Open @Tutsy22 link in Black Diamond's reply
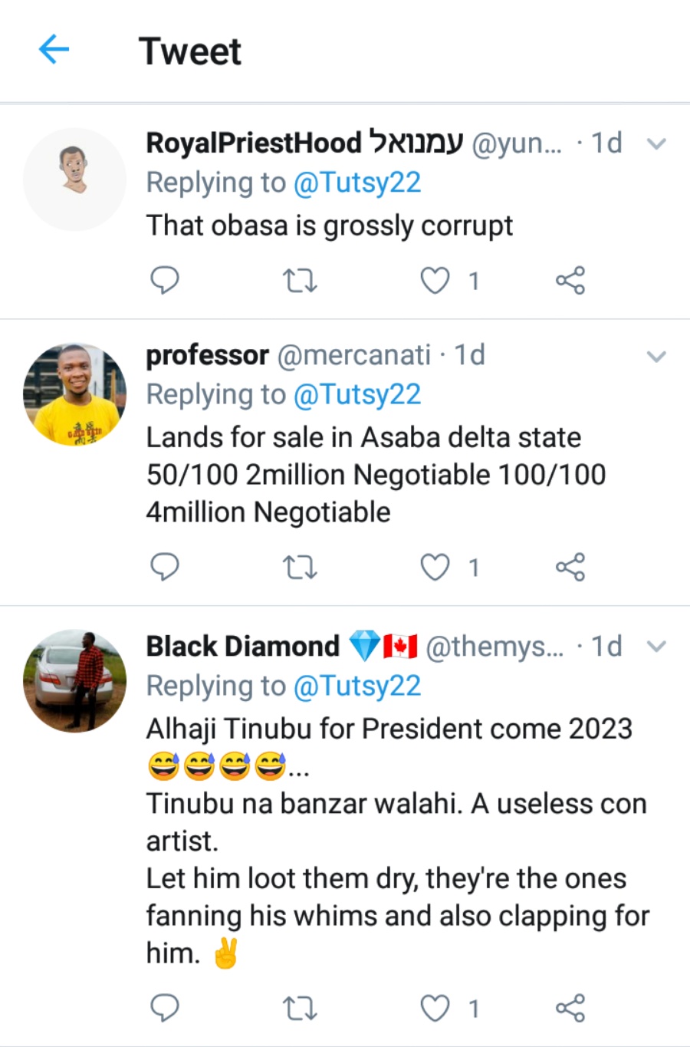Image resolution: width=690 pixels, height=1047 pixels. (x=357, y=686)
